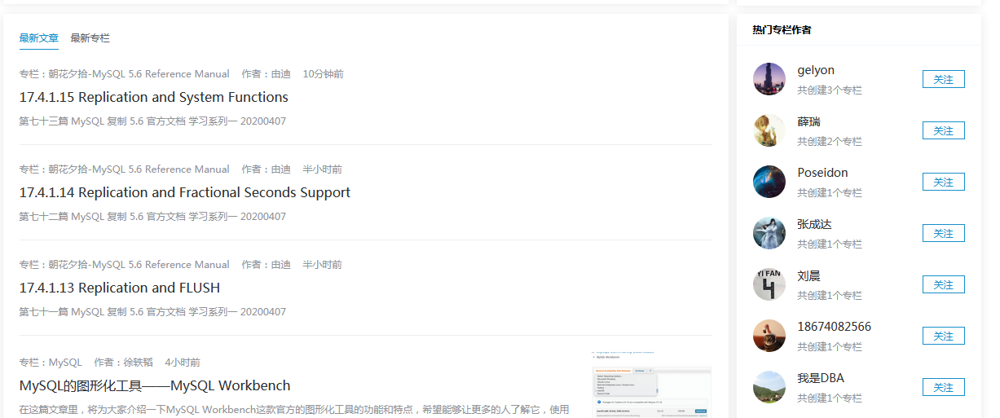Select the 共创建2个专栏 text under 薛瑞
Image resolution: width=1000 pixels, height=418 pixels.
(830, 142)
